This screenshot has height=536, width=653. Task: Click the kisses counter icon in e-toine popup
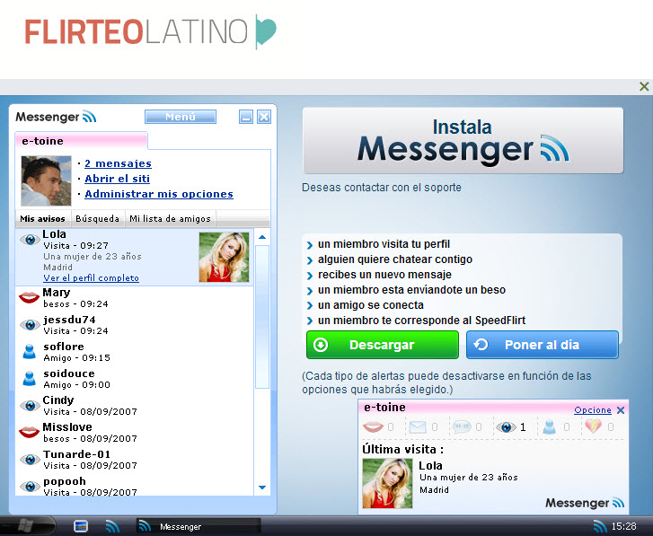[373, 426]
